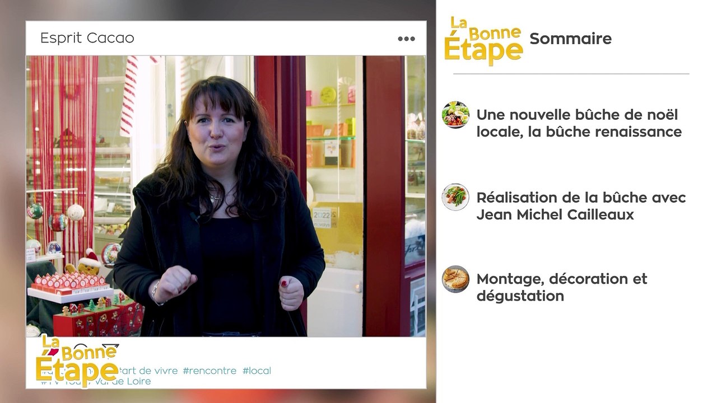Click the divider line under Sommaire header
The image size is (717, 403).
pos(571,74)
